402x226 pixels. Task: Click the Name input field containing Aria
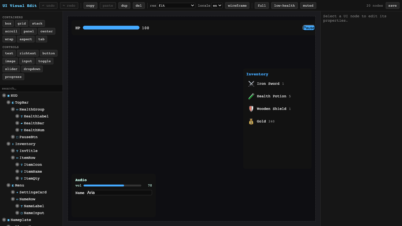[x=119, y=193]
